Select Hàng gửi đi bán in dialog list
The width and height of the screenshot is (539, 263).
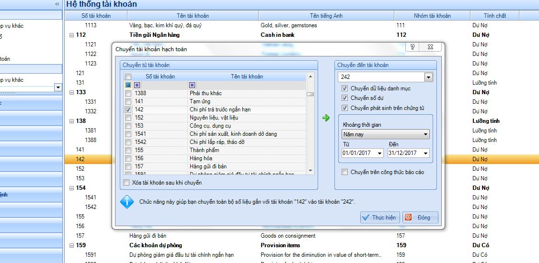215,166
